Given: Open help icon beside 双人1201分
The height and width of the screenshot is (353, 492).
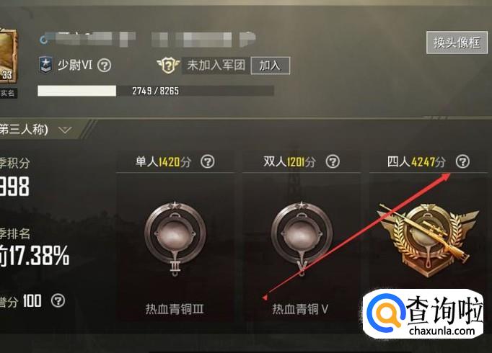Looking at the screenshot, I should (x=333, y=161).
